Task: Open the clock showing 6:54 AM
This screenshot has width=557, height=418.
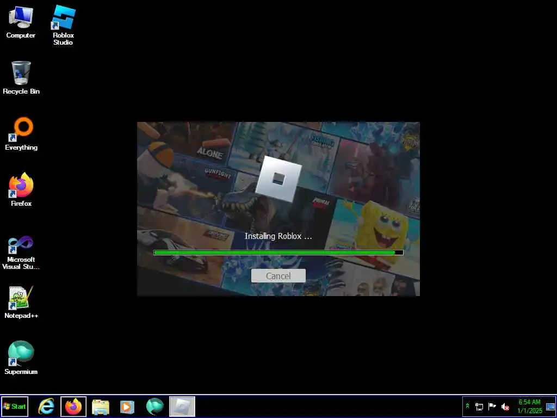Action: tap(530, 406)
